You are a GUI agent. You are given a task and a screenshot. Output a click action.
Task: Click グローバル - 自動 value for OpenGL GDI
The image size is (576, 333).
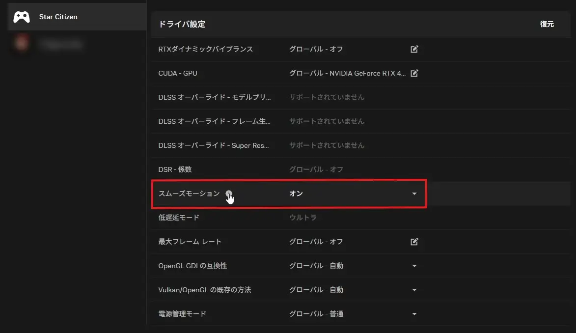point(316,266)
